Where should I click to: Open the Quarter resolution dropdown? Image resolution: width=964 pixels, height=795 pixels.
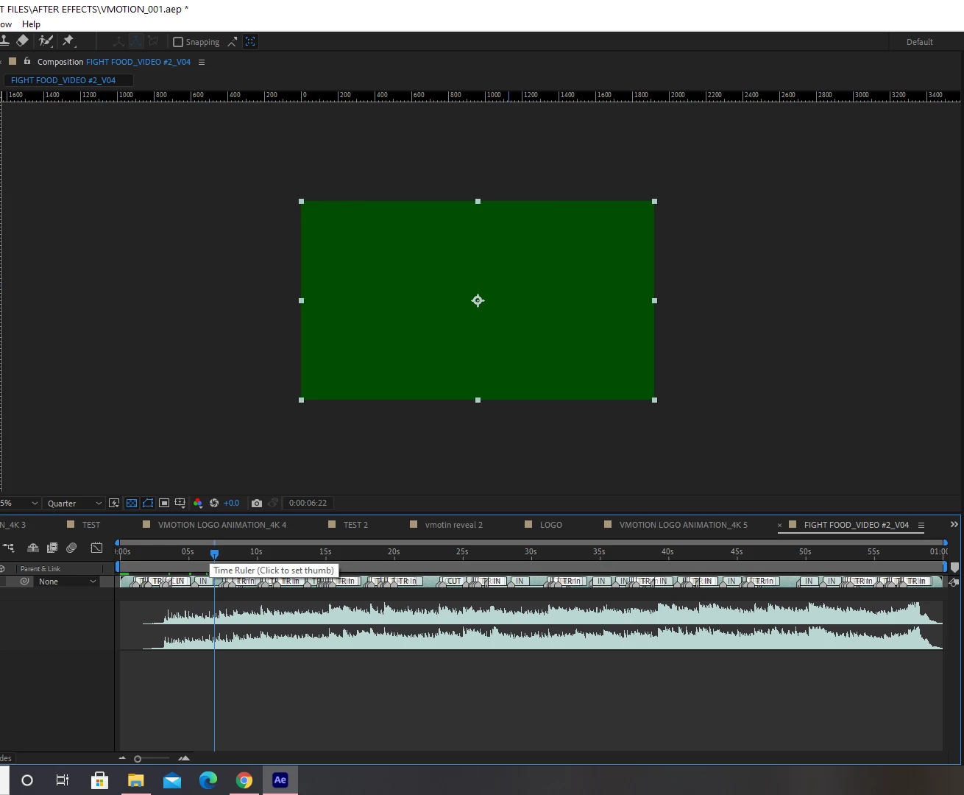[74, 504]
